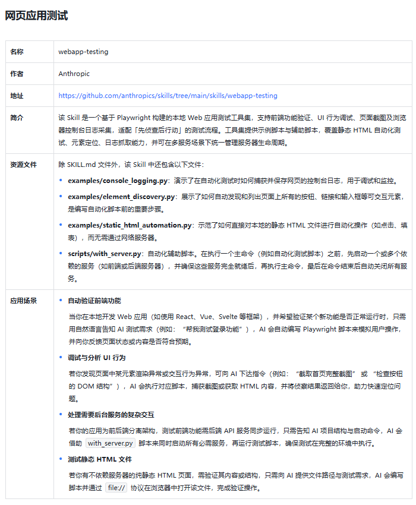Click the sentence starting 该 Skill 是一个基于 Playwright

coord(232,130)
